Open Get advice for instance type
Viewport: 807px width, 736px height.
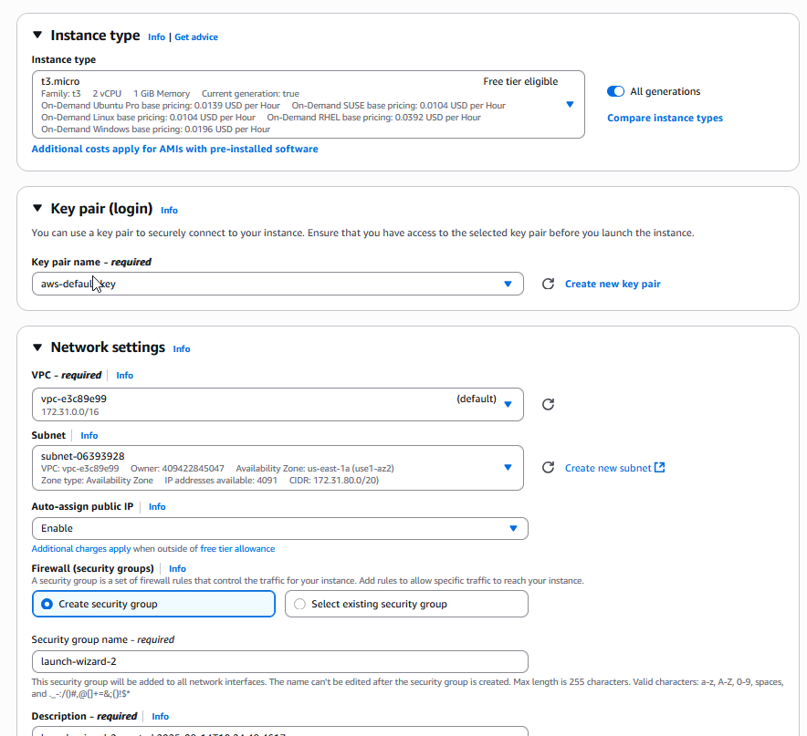tap(196, 37)
